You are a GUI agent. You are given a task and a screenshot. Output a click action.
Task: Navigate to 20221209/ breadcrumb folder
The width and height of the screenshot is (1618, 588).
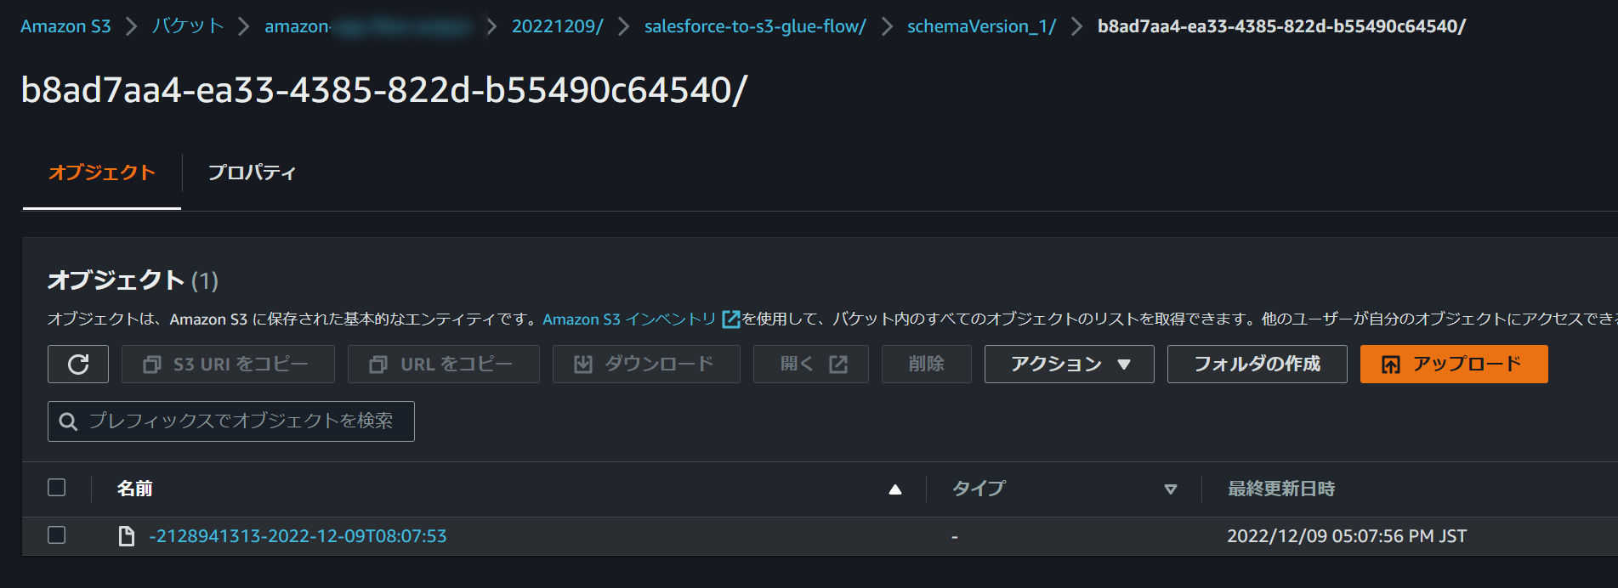[x=558, y=26]
